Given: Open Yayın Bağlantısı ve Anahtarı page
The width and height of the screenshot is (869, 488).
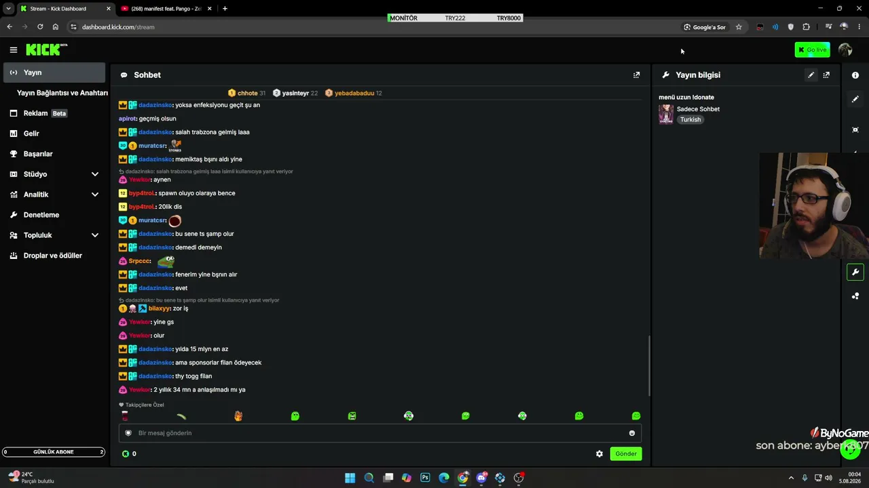Looking at the screenshot, I should coord(62,93).
